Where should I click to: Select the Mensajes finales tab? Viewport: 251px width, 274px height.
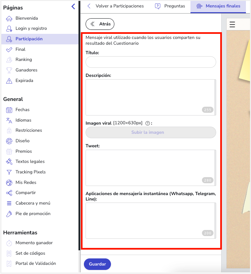click(218, 6)
